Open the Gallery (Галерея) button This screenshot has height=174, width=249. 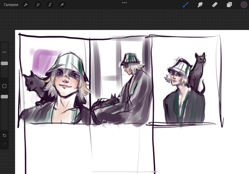pyautogui.click(x=11, y=5)
